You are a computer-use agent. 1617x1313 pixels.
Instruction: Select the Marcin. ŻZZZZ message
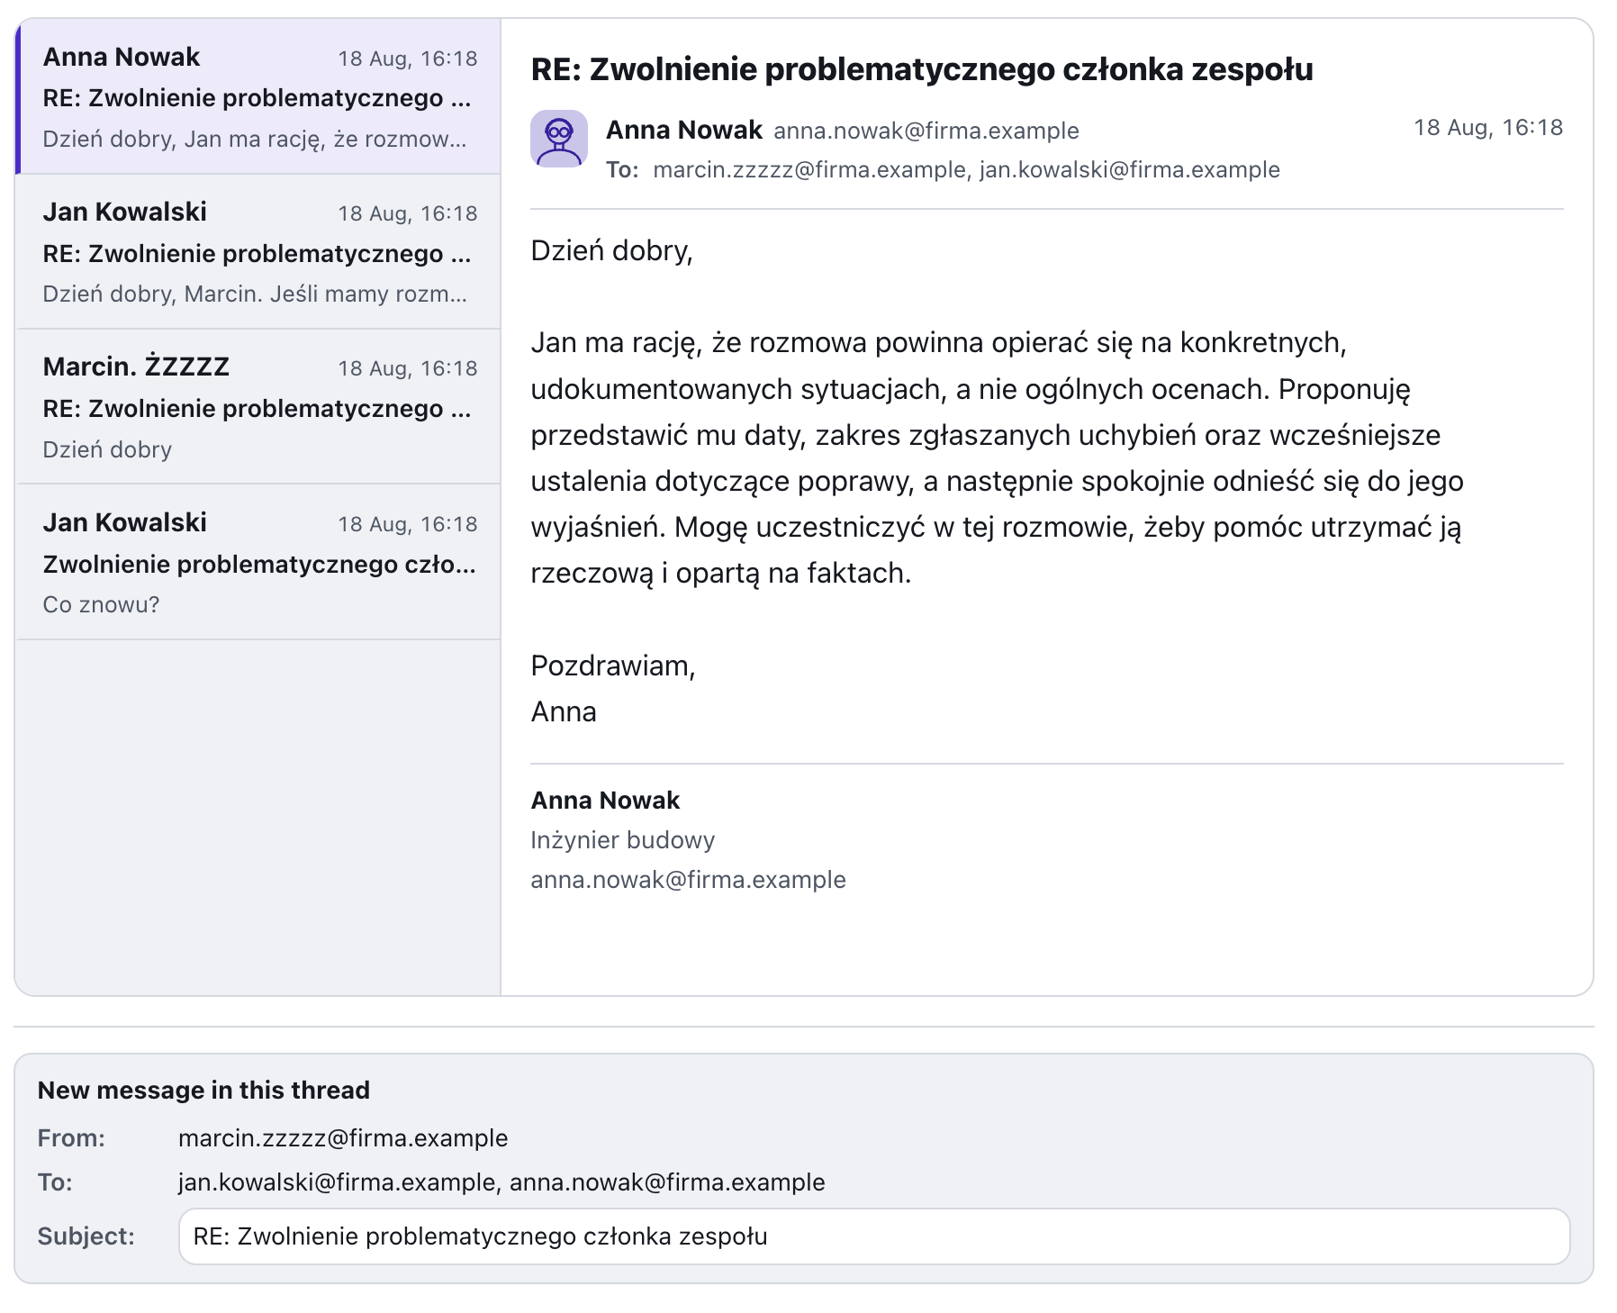258,407
